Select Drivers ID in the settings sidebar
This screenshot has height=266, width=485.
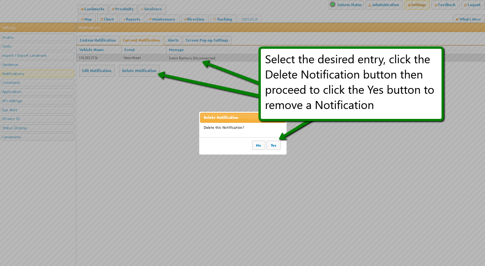click(x=37, y=119)
